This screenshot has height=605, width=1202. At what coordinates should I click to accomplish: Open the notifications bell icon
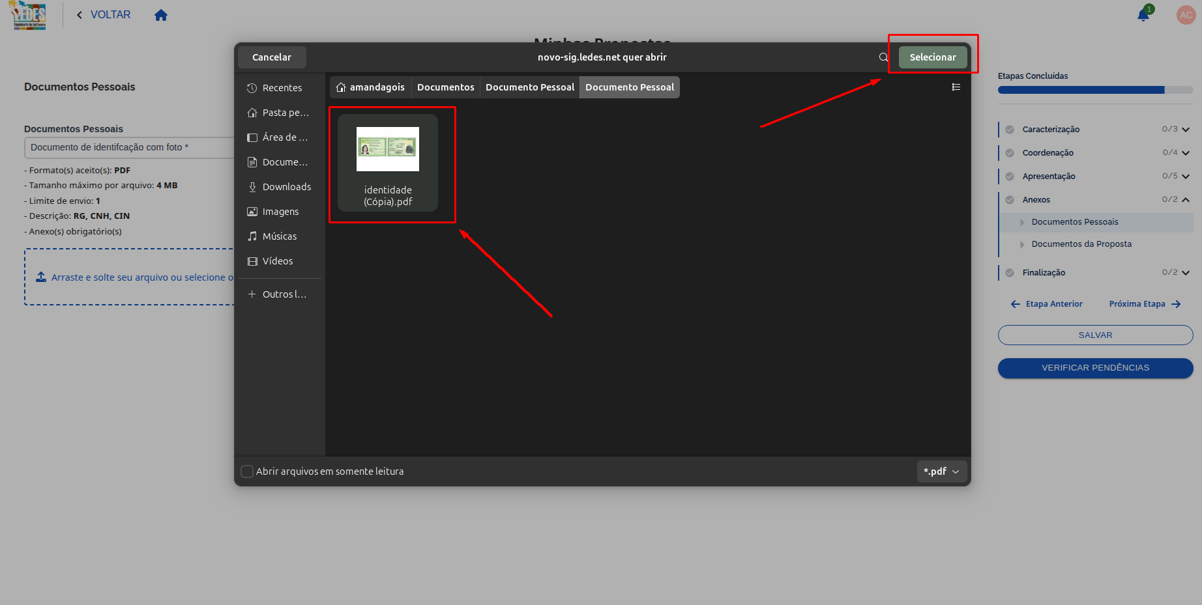coord(1144,14)
